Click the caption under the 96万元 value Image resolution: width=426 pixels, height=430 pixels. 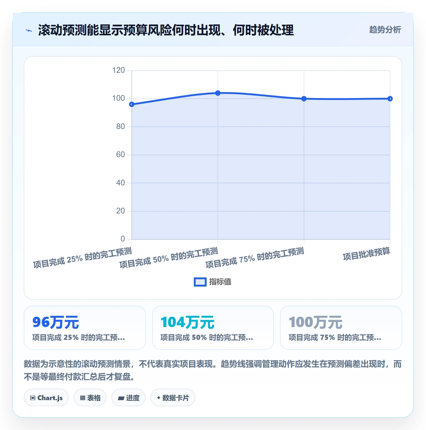[x=79, y=337]
